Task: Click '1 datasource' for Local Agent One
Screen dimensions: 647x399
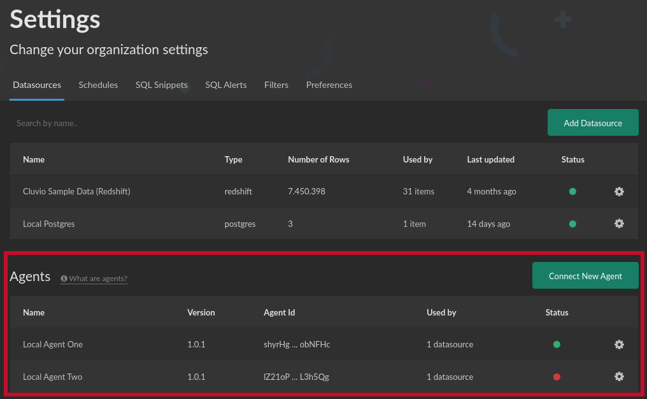Action: point(450,344)
